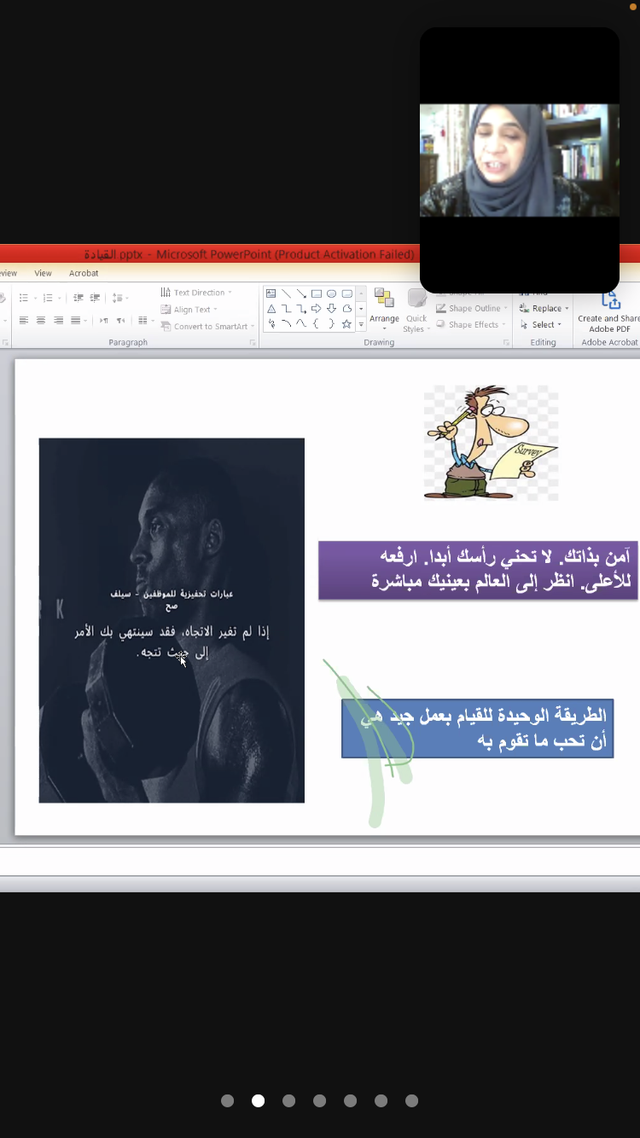The image size is (640, 1138).
Task: Select the Right Arrow shape
Action: [317, 309]
